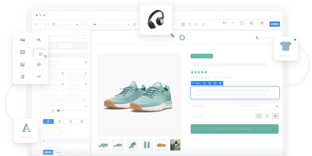The height and width of the screenshot is (156, 312).
Task: Select the List element tile
Action: [23, 52]
